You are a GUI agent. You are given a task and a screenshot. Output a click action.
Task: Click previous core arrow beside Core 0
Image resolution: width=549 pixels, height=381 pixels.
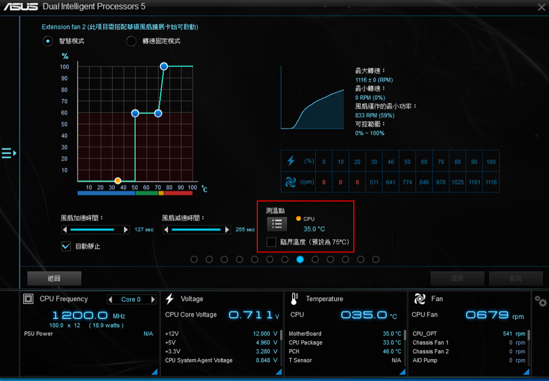(x=110, y=299)
